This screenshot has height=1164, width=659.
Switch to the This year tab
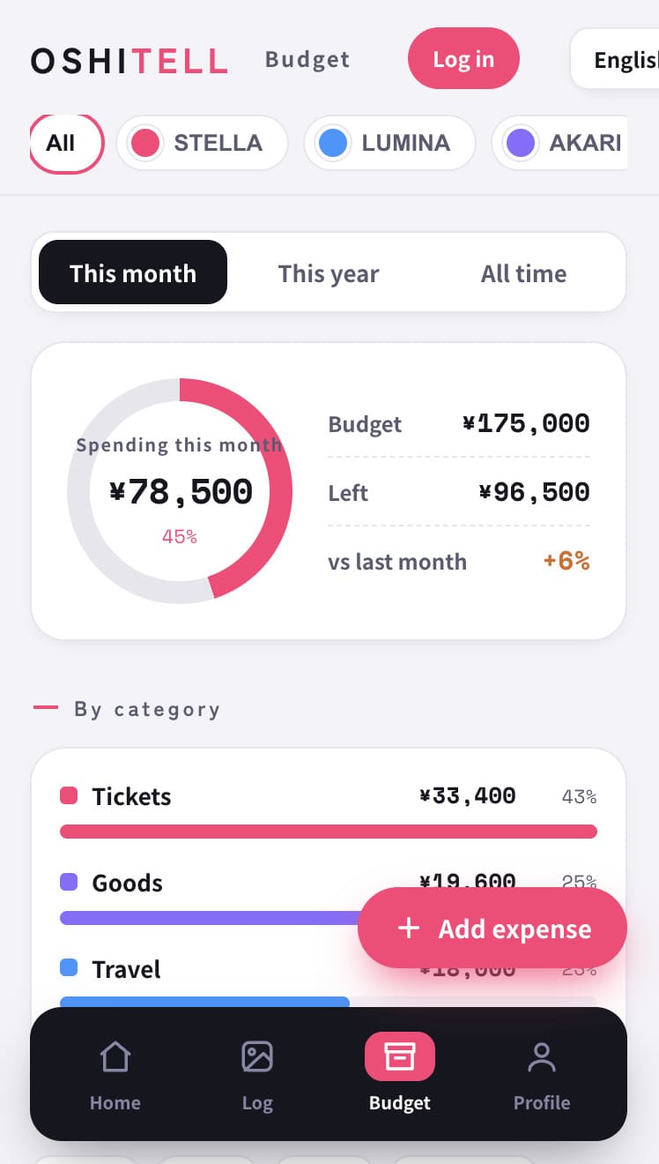coord(329,272)
